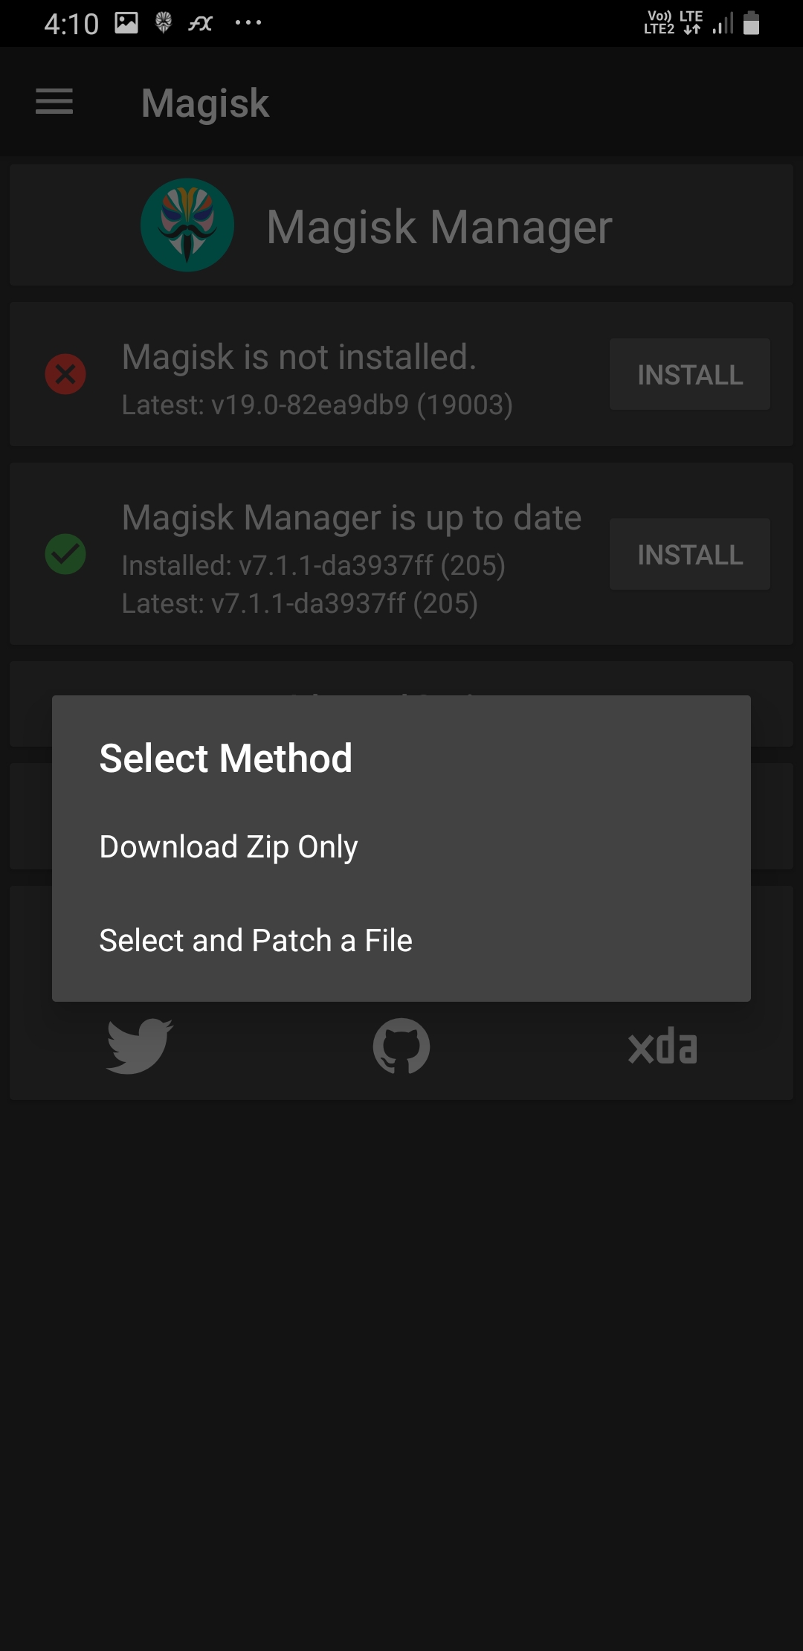Tap the clock showing 4:10
Viewport: 803px width, 1651px height.
click(x=71, y=24)
